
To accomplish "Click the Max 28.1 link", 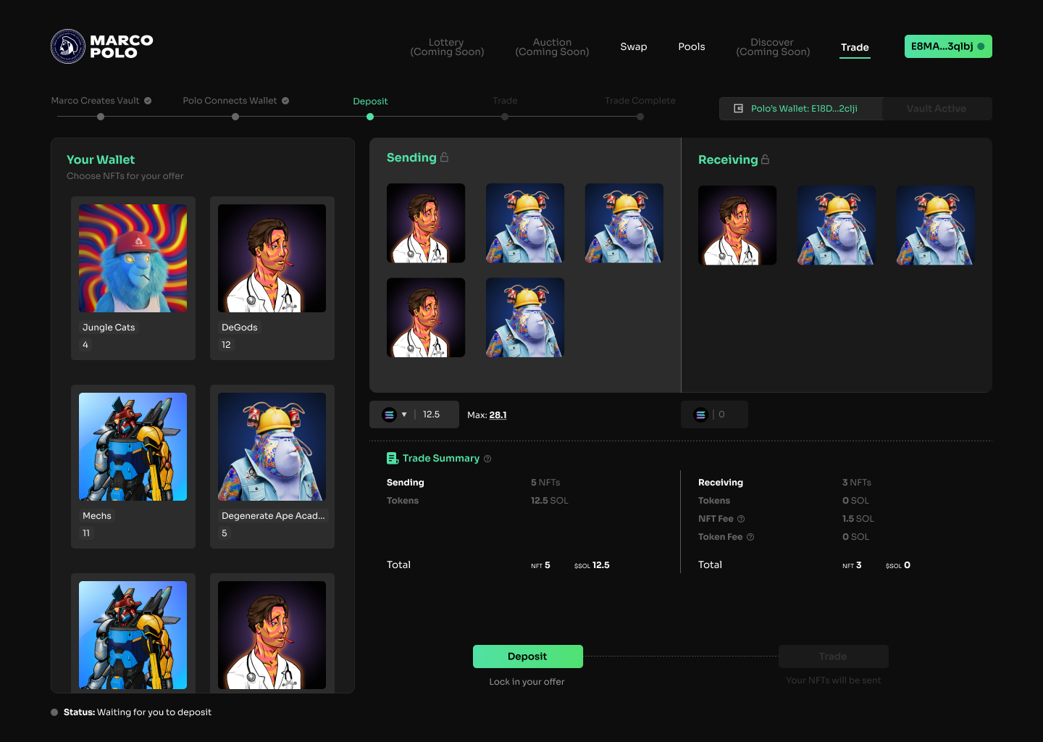I will point(498,414).
